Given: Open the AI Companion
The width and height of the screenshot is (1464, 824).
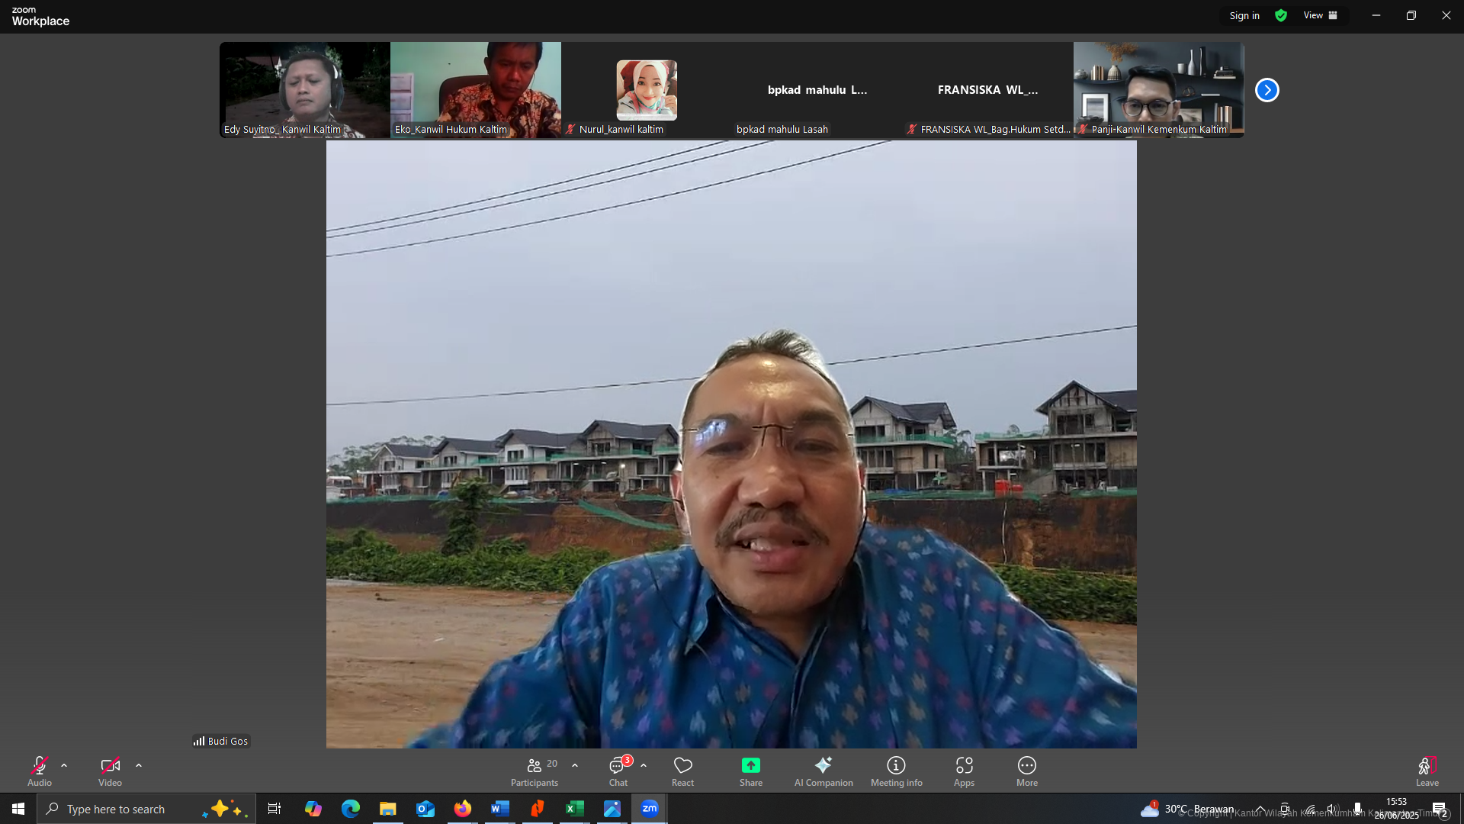Looking at the screenshot, I should (823, 771).
